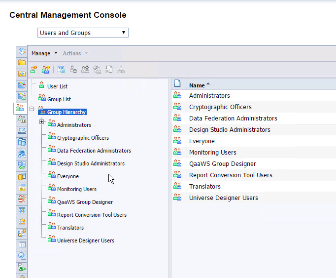Open the Personal Categories sidebar icon
The width and height of the screenshot is (336, 278).
click(22, 96)
